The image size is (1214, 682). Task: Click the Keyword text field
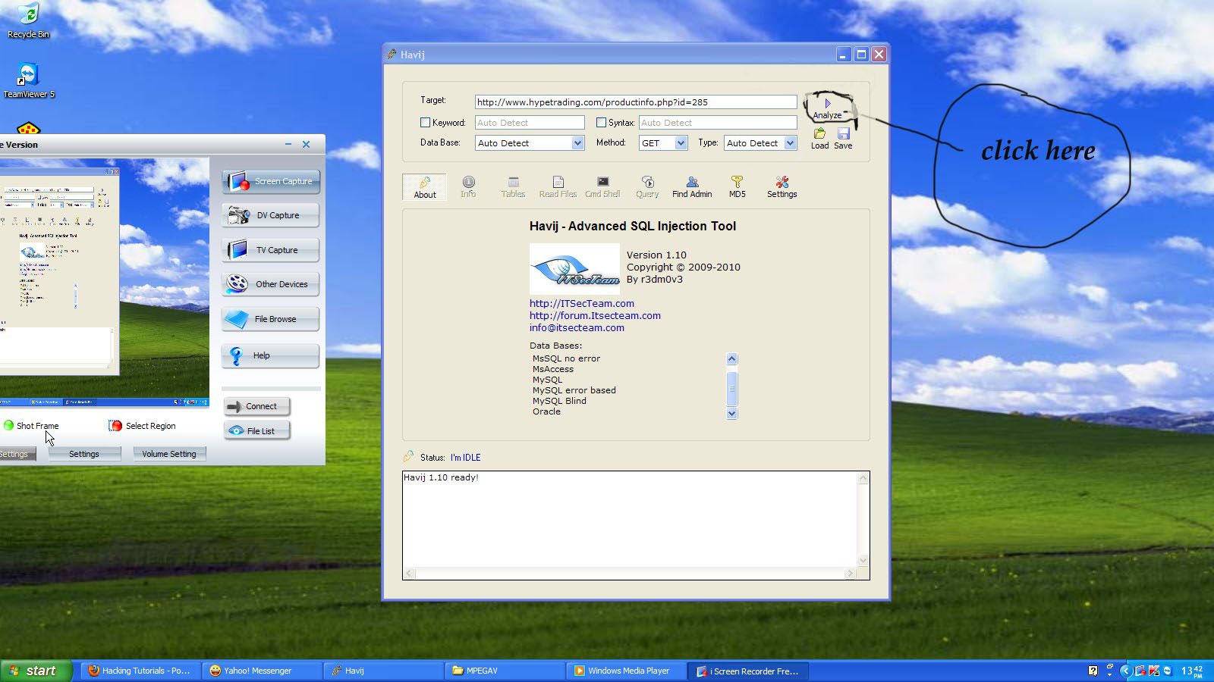click(530, 123)
